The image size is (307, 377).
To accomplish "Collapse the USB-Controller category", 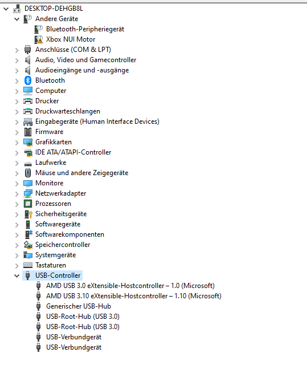I will pos(17,276).
